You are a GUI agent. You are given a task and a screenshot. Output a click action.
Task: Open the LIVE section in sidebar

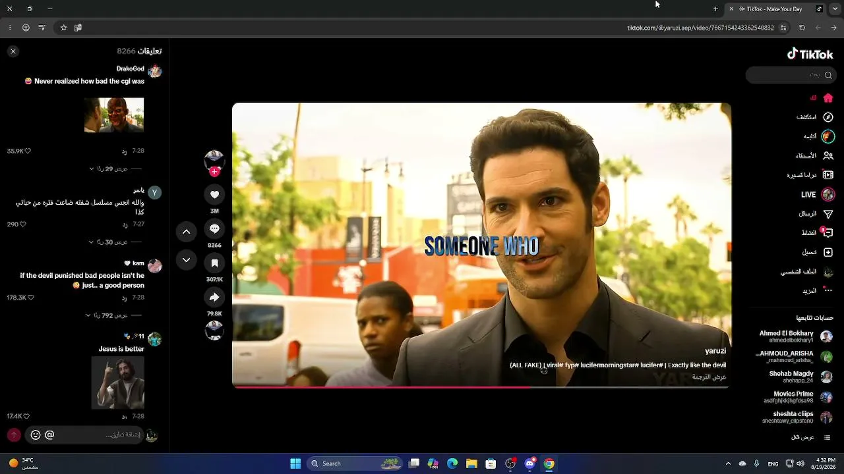pyautogui.click(x=818, y=195)
